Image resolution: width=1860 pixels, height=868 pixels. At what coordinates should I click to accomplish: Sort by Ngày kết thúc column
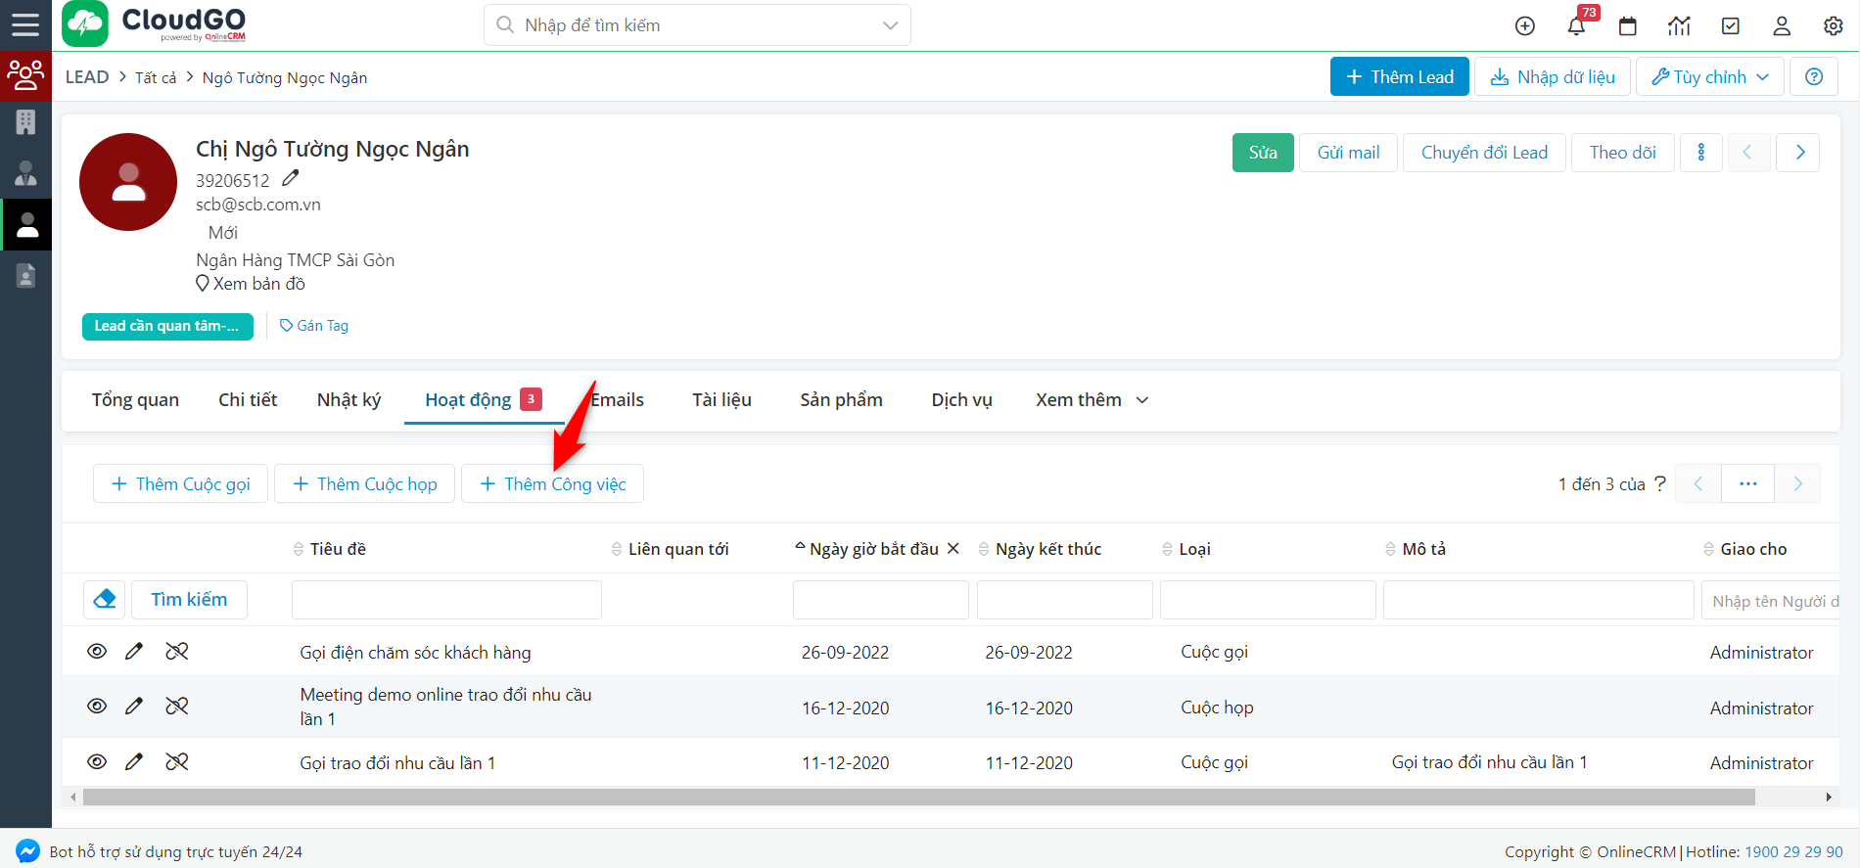coord(1040,549)
